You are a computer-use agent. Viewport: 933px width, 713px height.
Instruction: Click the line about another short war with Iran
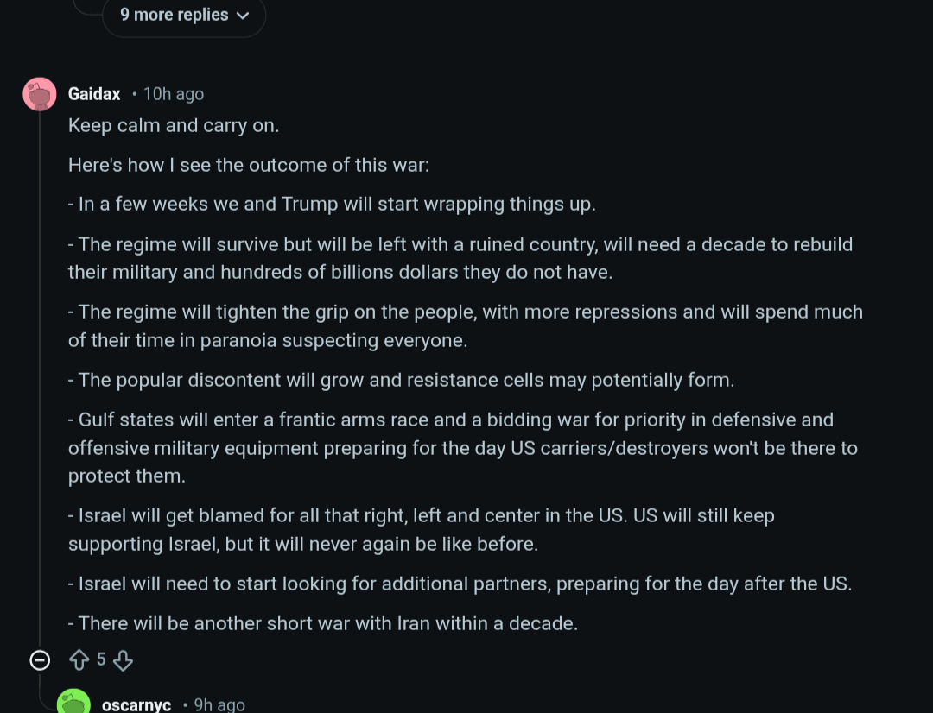pyautogui.click(x=323, y=623)
